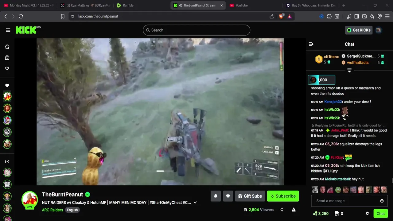Report the stream with the warning triangle icon
This screenshot has height=221, width=393.
coord(294,210)
